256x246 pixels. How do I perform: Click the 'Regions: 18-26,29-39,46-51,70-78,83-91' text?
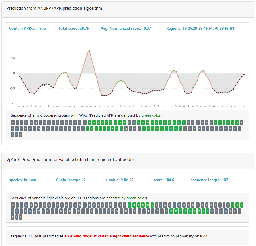coord(200,28)
